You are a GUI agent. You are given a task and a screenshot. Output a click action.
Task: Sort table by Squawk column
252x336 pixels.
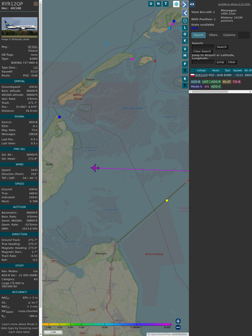pyautogui.click(x=237, y=70)
